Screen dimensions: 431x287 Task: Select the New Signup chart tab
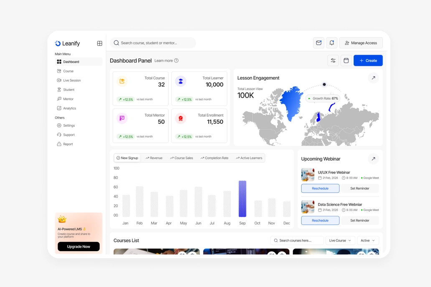tap(127, 158)
